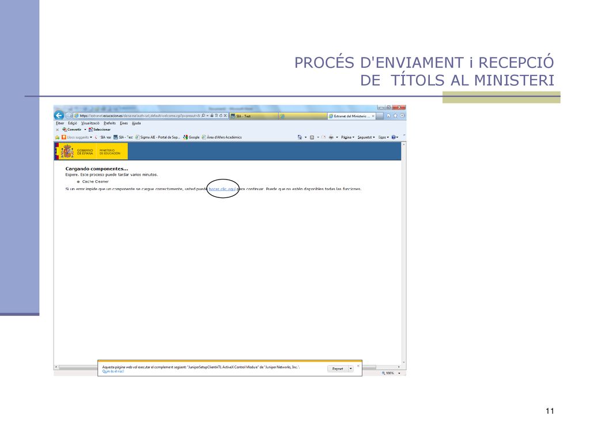Click the RSS feeds icon in command bar
The width and height of the screenshot is (590, 442).
coord(312,138)
